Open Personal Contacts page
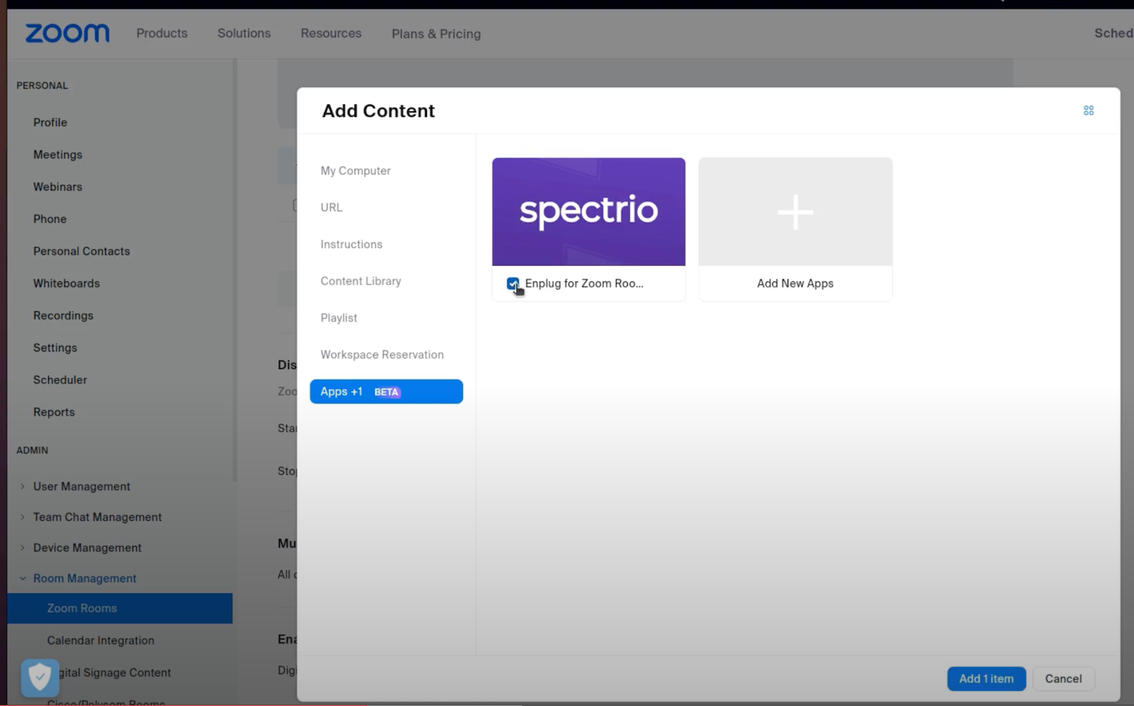Viewport: 1134px width, 706px height. coord(82,252)
